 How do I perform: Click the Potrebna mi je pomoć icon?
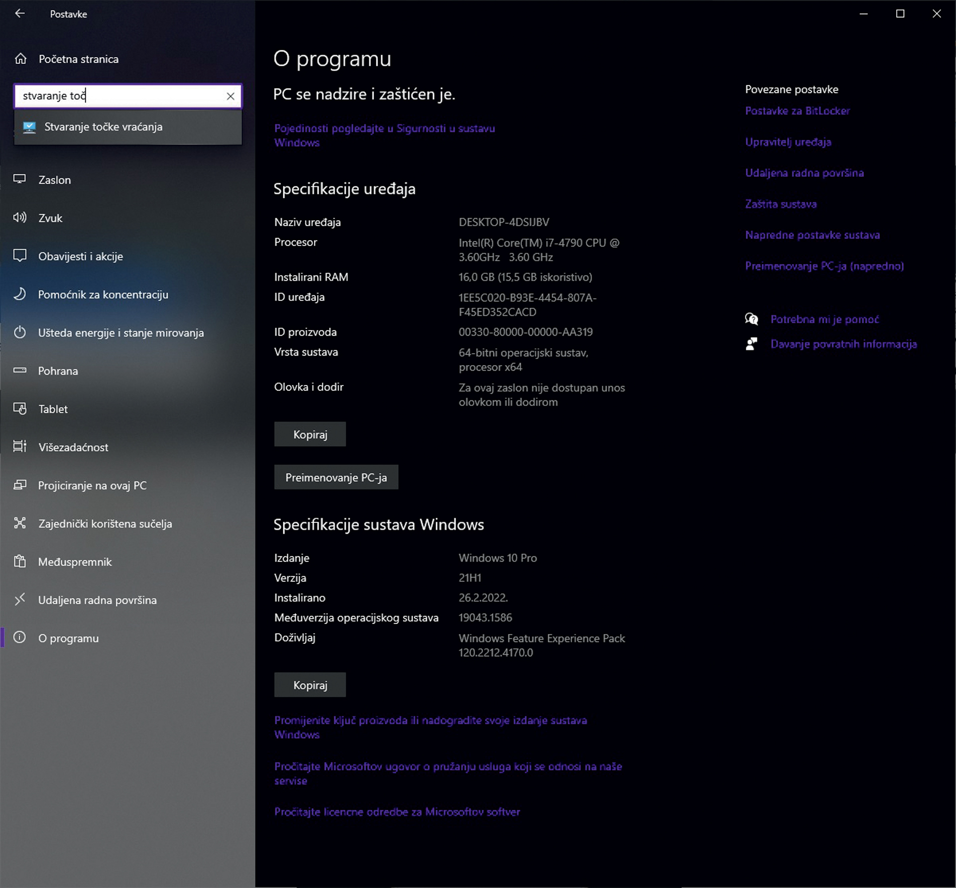pos(751,319)
